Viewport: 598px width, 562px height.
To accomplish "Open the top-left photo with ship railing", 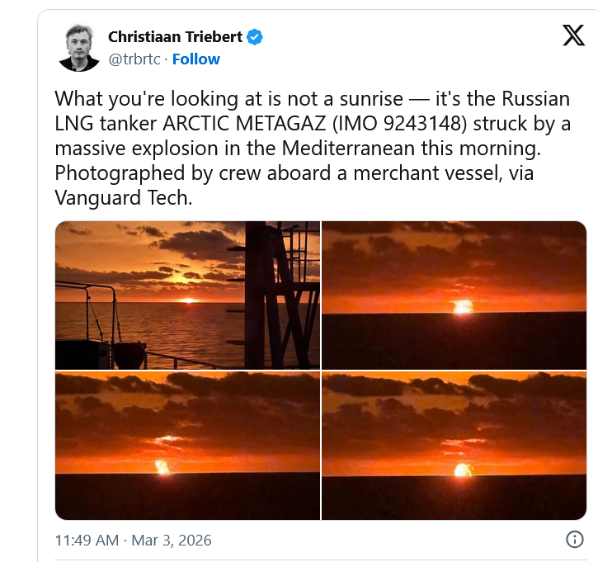I will point(187,295).
